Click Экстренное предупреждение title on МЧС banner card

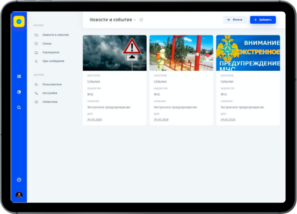coord(242,107)
